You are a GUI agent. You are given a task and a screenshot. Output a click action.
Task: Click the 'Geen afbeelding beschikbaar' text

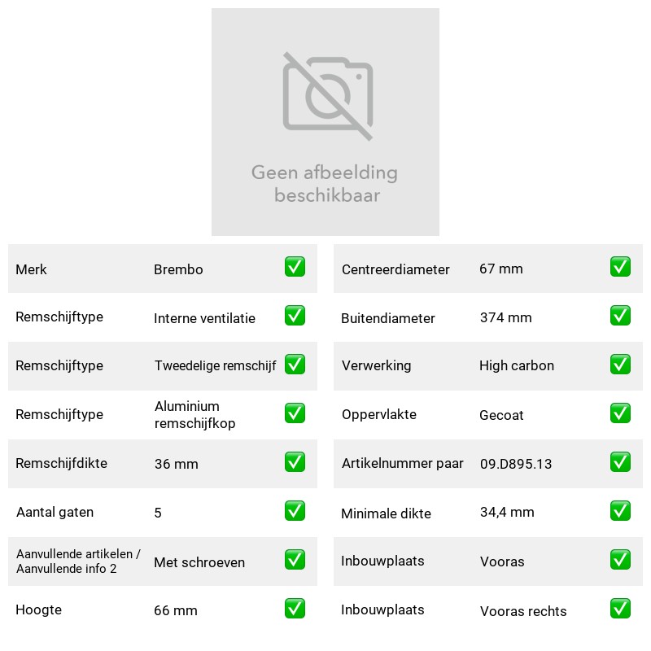(x=325, y=184)
